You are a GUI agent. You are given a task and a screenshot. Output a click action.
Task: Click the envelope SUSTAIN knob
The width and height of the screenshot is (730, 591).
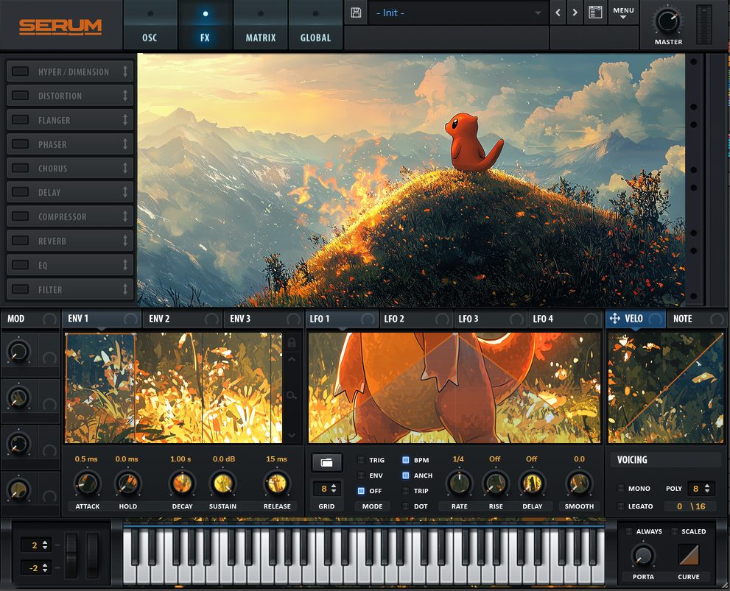coord(223,484)
